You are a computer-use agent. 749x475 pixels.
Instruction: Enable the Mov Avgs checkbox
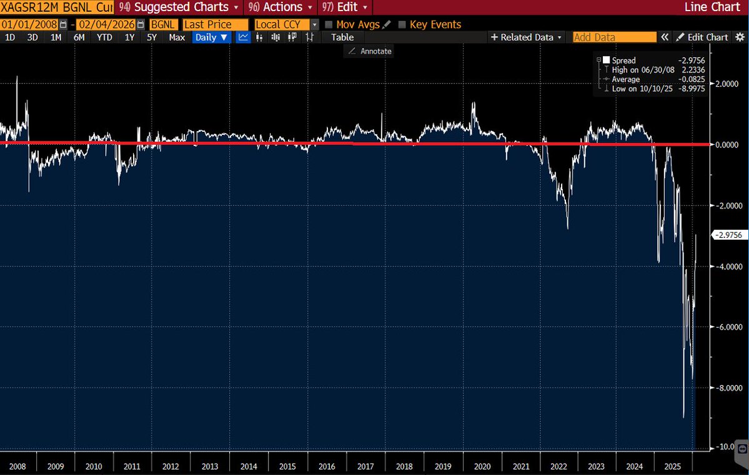coord(329,24)
